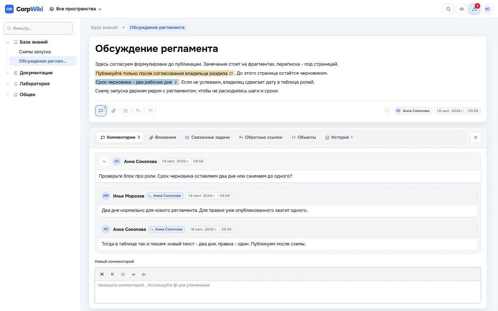Expand the Общее tree node

(x=8, y=95)
